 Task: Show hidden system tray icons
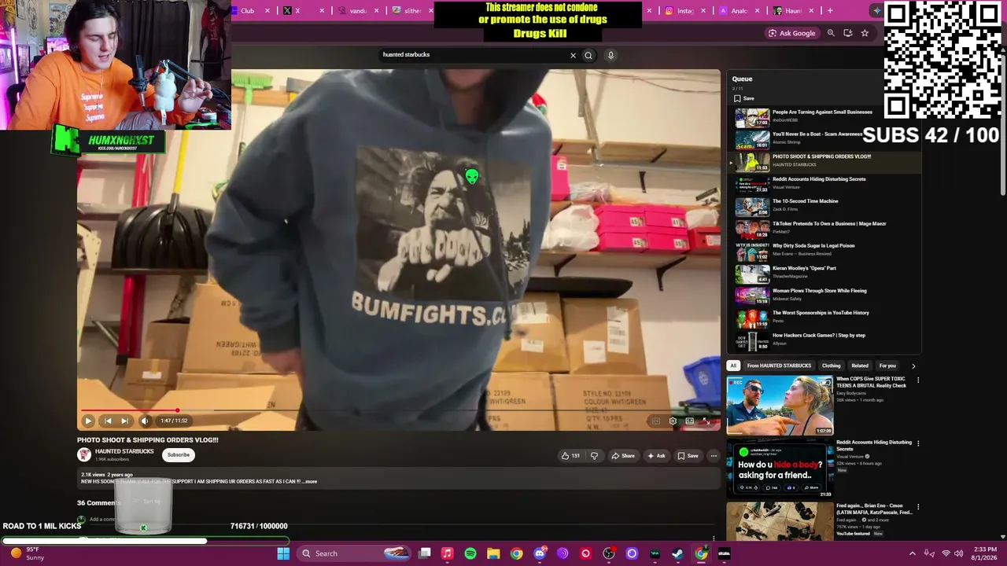913,553
